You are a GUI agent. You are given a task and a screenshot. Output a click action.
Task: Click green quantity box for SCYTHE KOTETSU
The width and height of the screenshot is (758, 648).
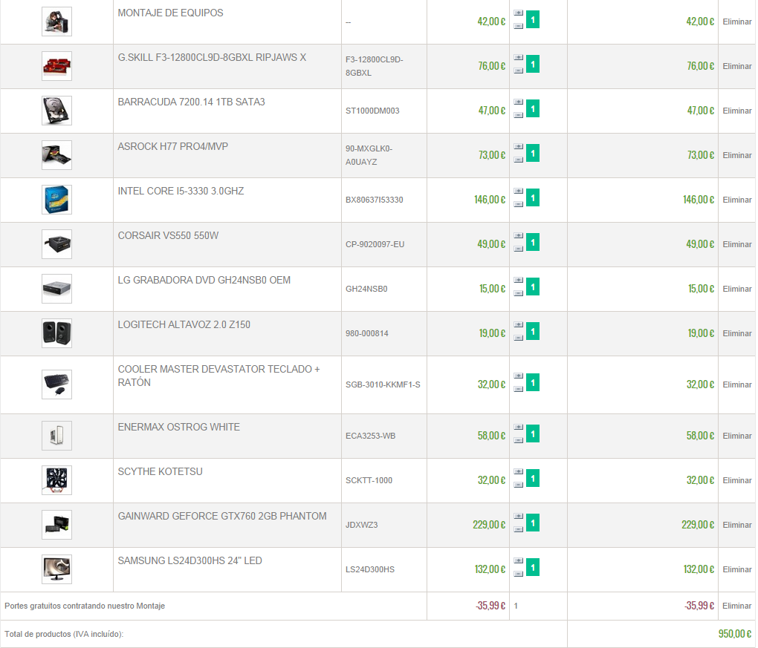533,478
